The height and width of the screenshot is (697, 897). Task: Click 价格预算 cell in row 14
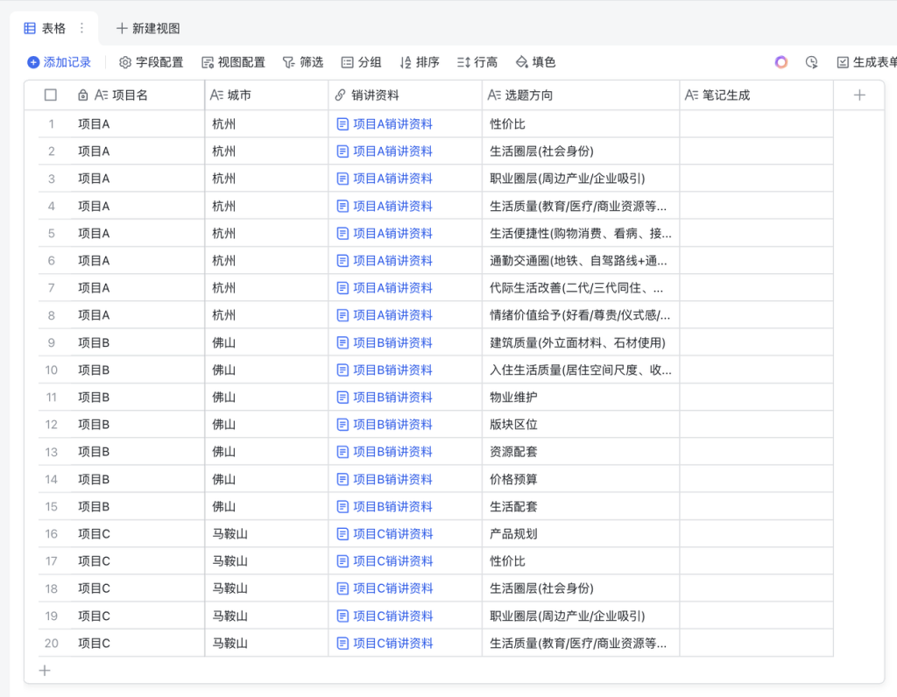pos(581,479)
